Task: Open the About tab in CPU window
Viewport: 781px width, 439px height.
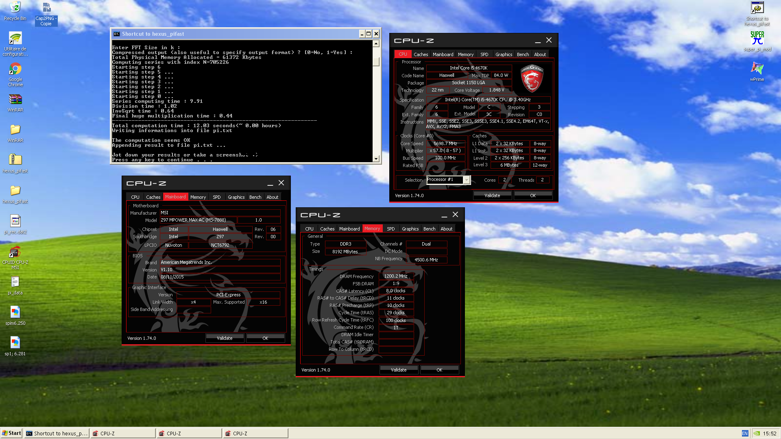Action: click(x=540, y=54)
